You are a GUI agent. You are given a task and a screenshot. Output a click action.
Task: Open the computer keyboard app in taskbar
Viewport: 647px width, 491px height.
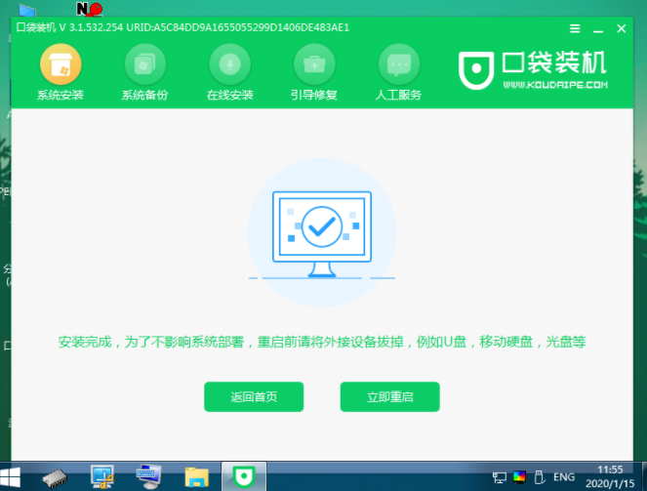(x=149, y=476)
